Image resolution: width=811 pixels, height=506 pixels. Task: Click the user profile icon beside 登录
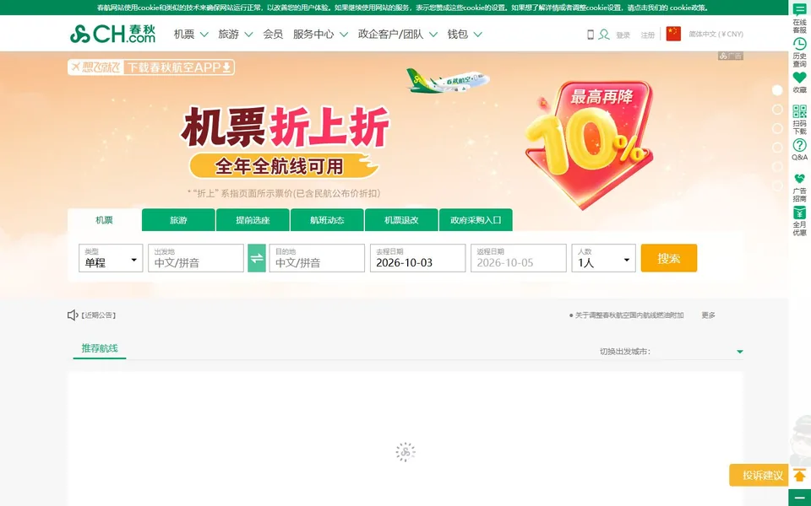(x=603, y=35)
